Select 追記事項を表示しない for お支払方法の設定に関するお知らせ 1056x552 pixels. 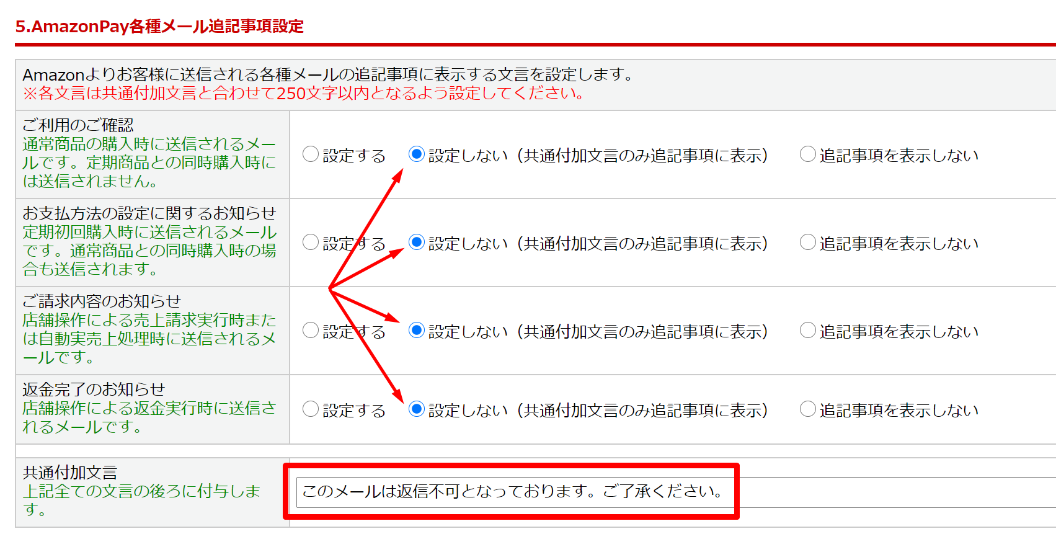point(808,243)
